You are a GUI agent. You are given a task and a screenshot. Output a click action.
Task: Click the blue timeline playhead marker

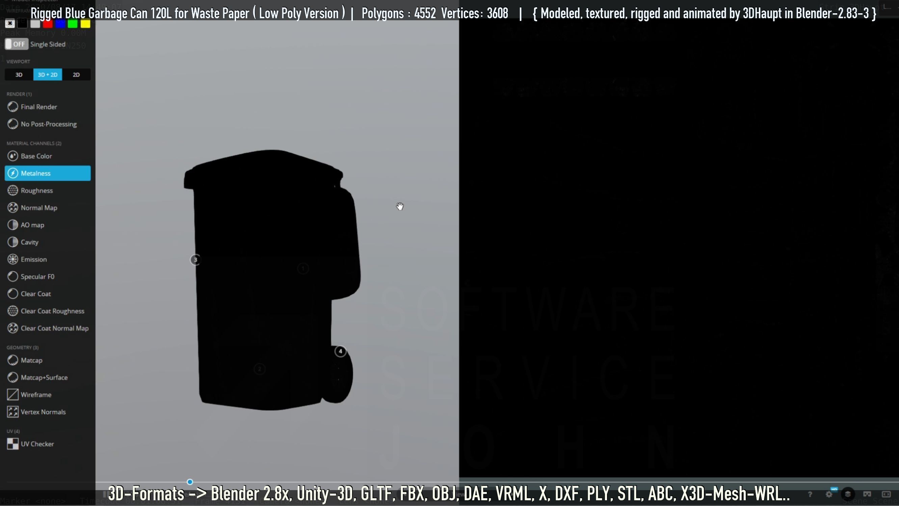click(190, 482)
